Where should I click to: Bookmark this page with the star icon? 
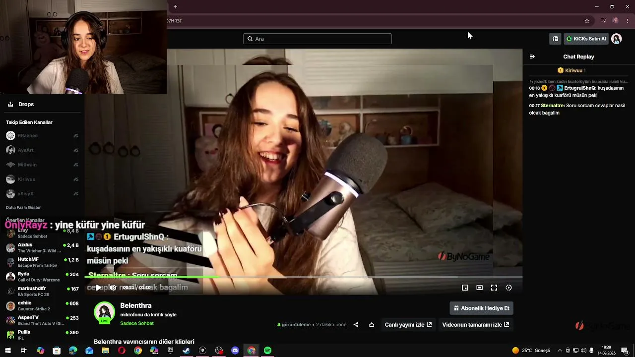[x=587, y=21]
